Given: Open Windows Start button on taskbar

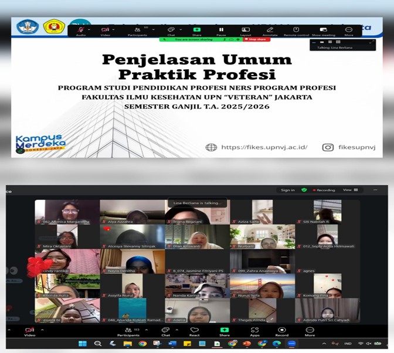Looking at the screenshot, I should [x=82, y=344].
